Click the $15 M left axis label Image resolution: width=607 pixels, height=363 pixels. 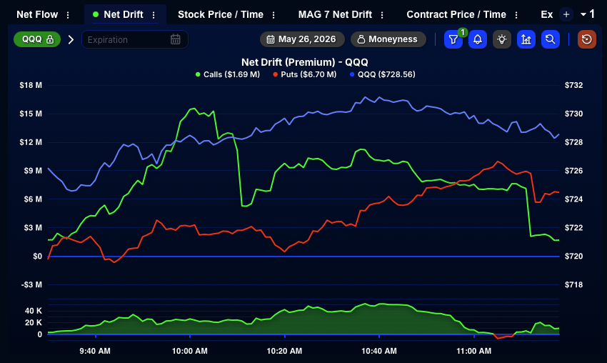(x=31, y=114)
